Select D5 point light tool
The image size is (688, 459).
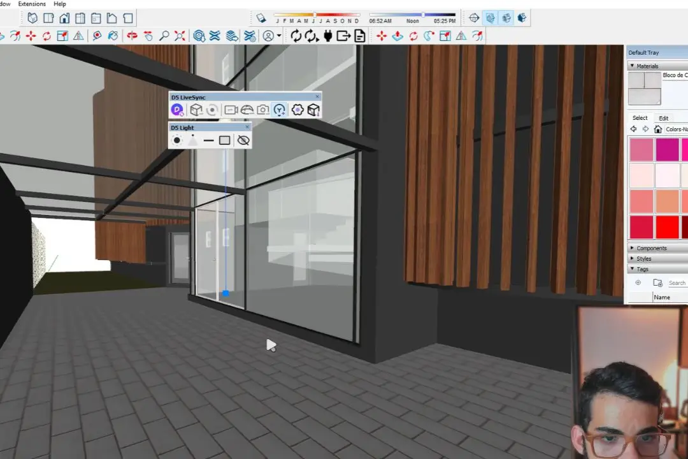point(177,140)
